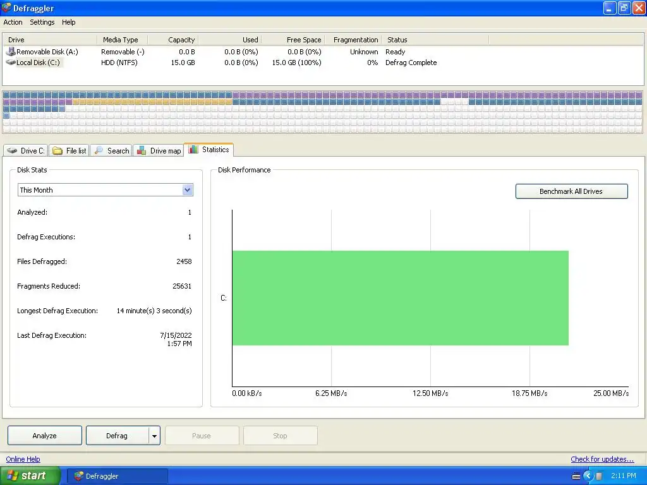Image resolution: width=647 pixels, height=485 pixels.
Task: Click the 'Unknown' fragmentation cell
Action: pyautogui.click(x=364, y=52)
